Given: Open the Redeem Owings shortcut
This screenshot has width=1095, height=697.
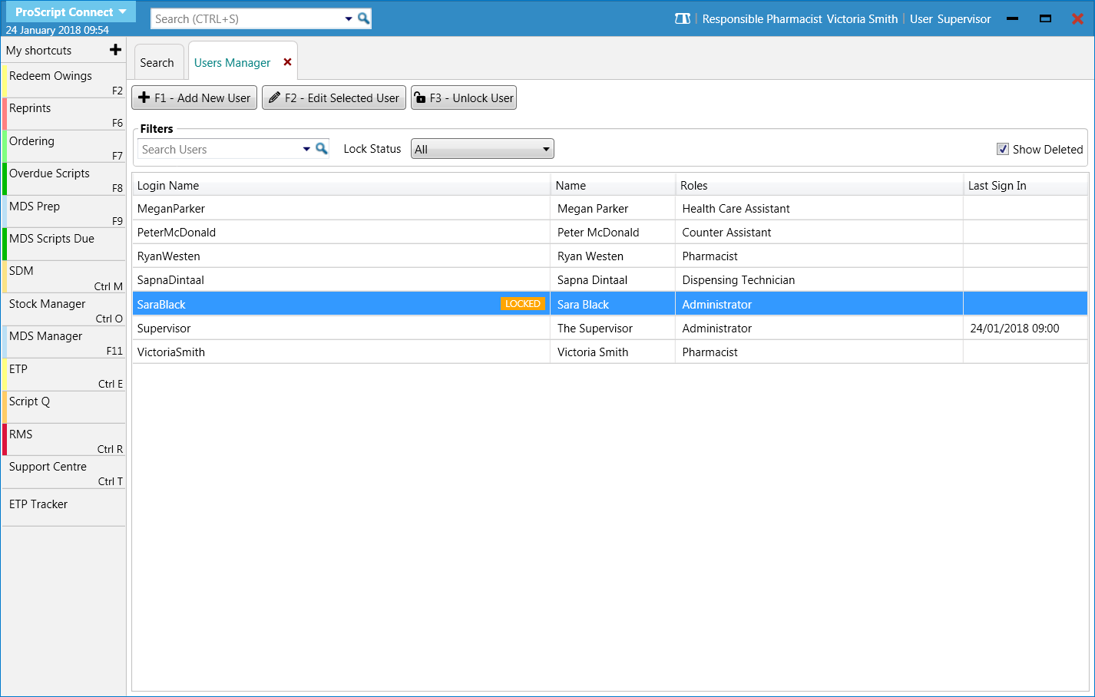Looking at the screenshot, I should tap(64, 81).
